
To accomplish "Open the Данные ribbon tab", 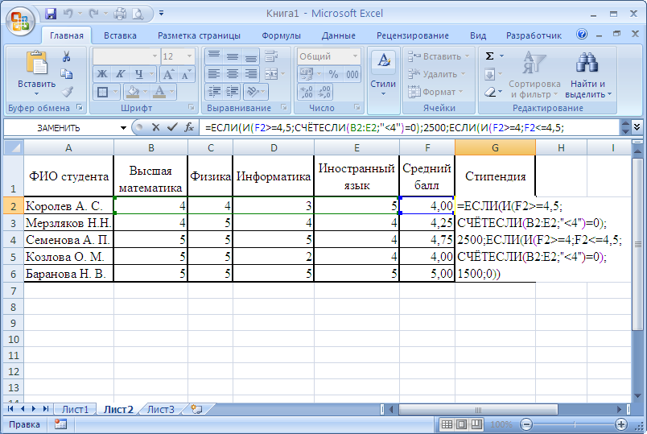I will pyautogui.click(x=338, y=35).
